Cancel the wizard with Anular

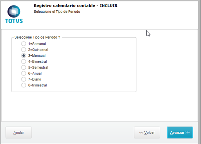18,132
